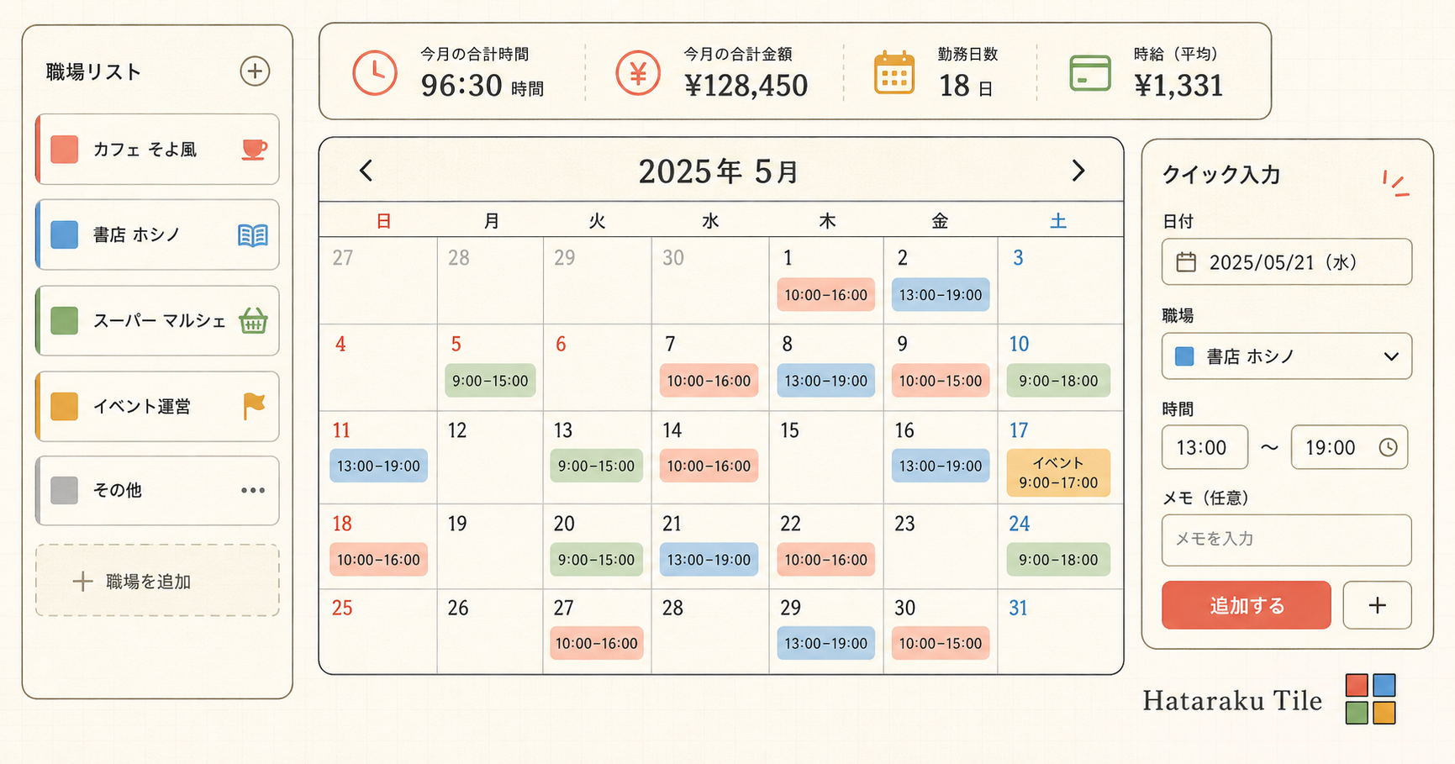The width and height of the screenshot is (1455, 764).
Task: Click the red 追加する button
Action: (x=1247, y=605)
